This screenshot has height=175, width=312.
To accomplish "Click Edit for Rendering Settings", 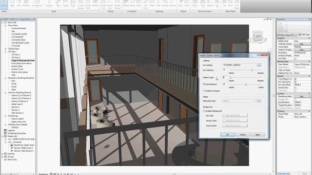I will click(302, 96).
